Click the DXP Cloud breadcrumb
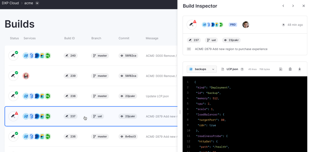The width and height of the screenshot is (310, 152). (x=10, y=3)
